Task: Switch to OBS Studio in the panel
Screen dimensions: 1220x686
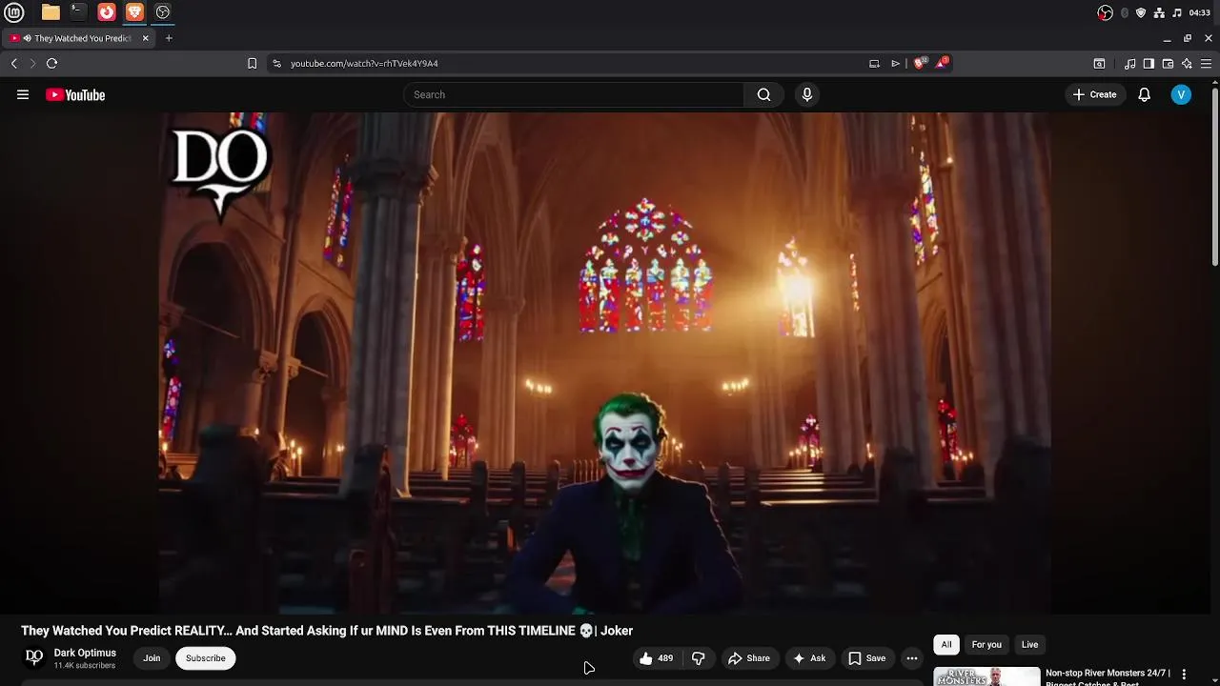Action: click(163, 12)
